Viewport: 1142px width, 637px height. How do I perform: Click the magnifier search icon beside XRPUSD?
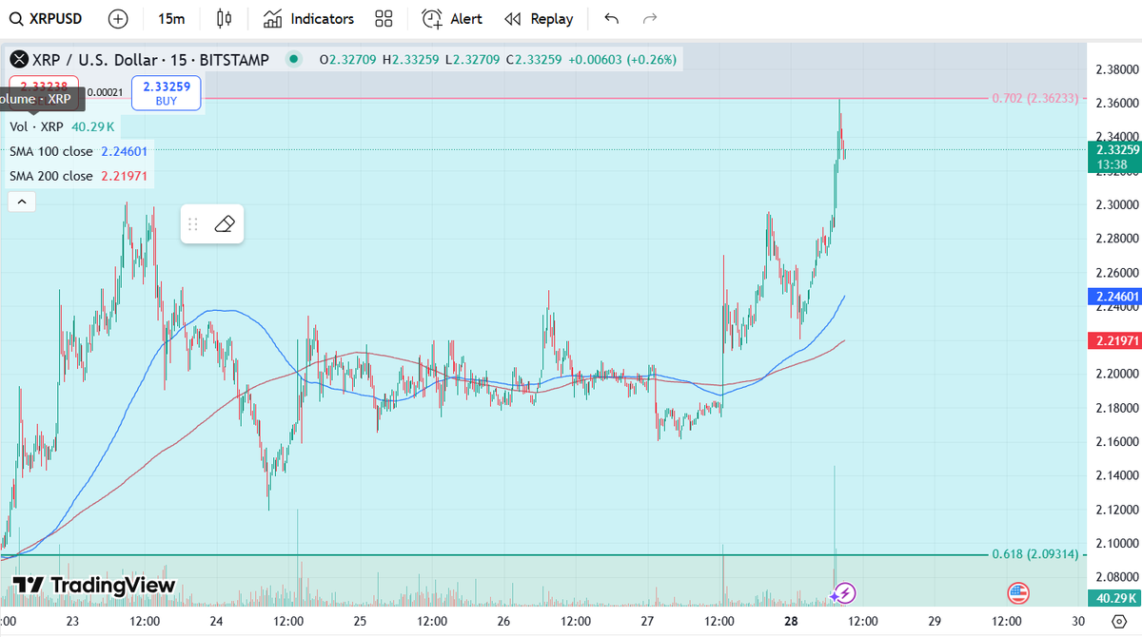pyautogui.click(x=16, y=19)
